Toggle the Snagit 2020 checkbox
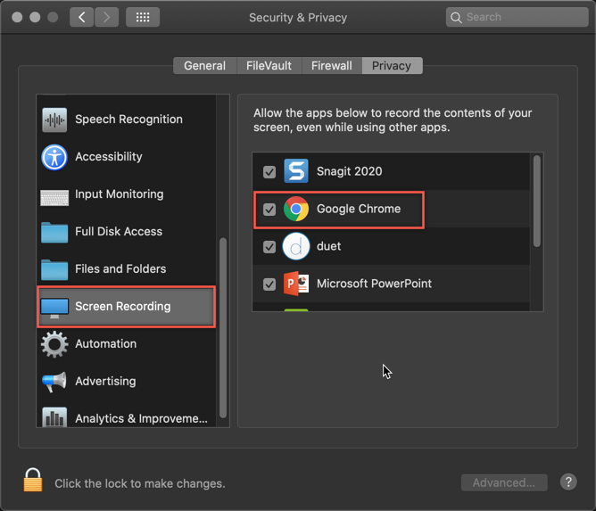596x511 pixels. tap(269, 172)
